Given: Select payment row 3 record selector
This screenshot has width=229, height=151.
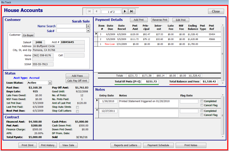Looking at the screenshot, I should [96, 34].
